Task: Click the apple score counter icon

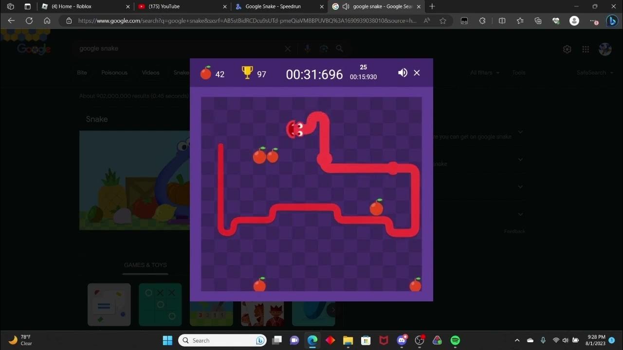Action: [206, 73]
